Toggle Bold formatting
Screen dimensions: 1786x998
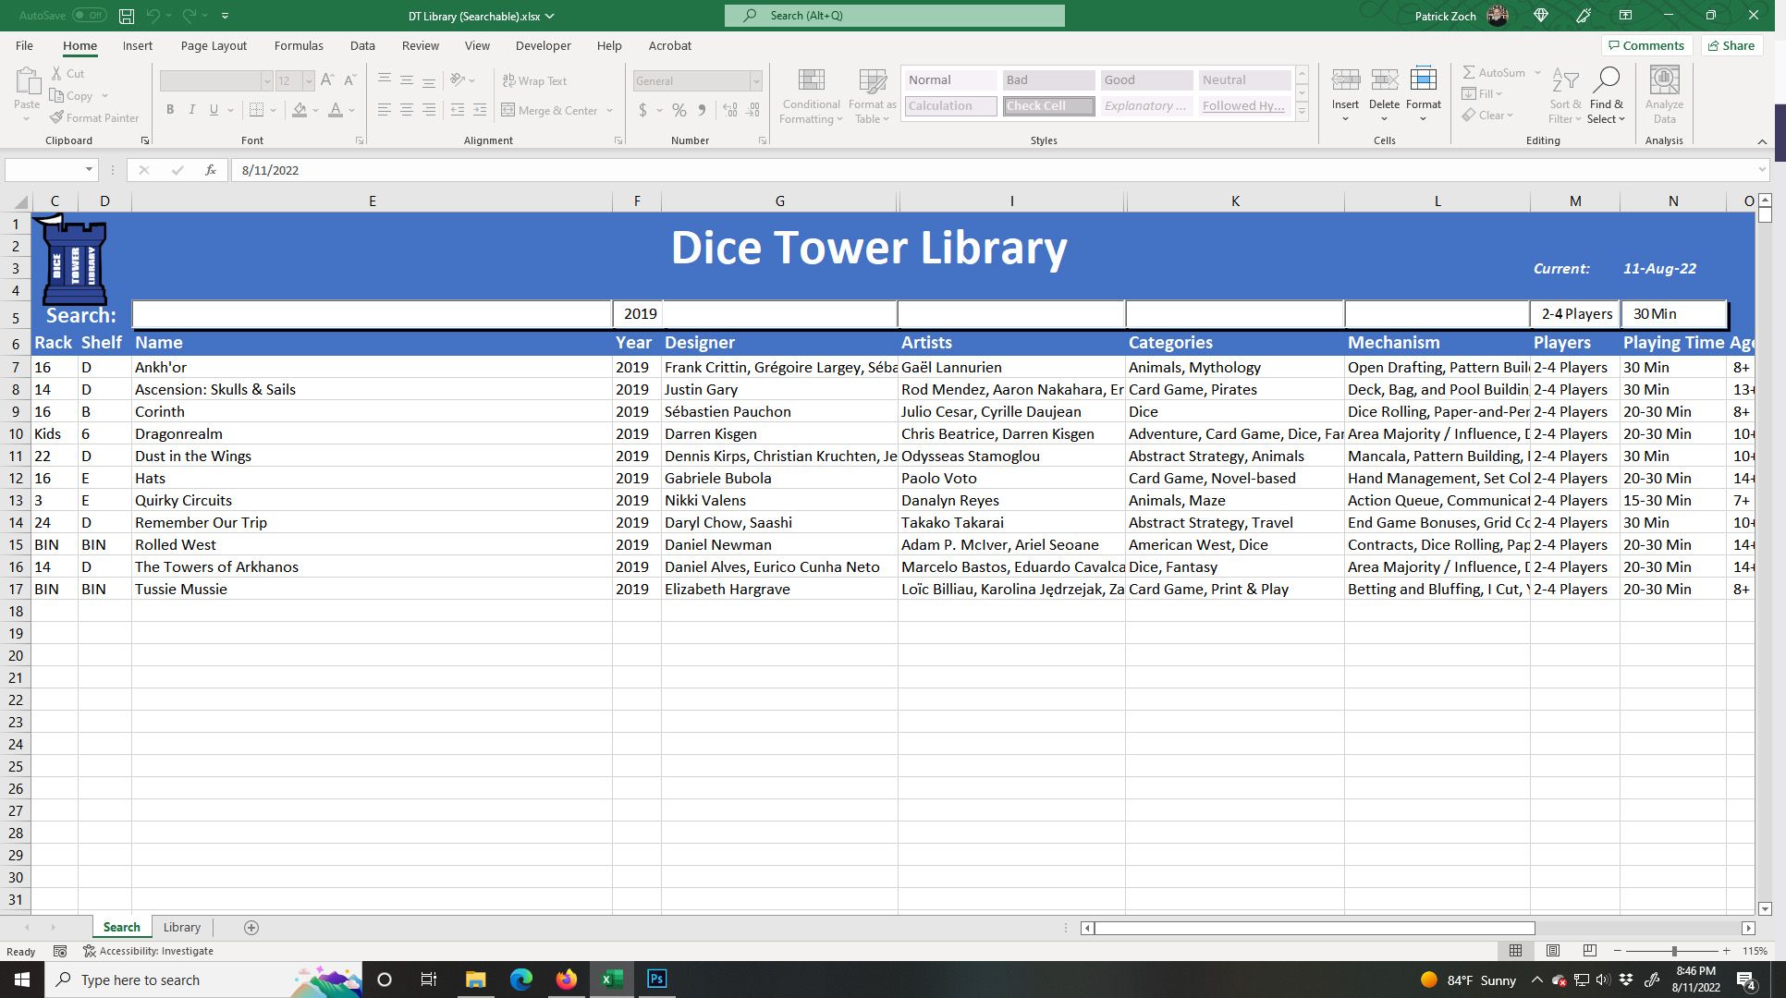tap(170, 109)
